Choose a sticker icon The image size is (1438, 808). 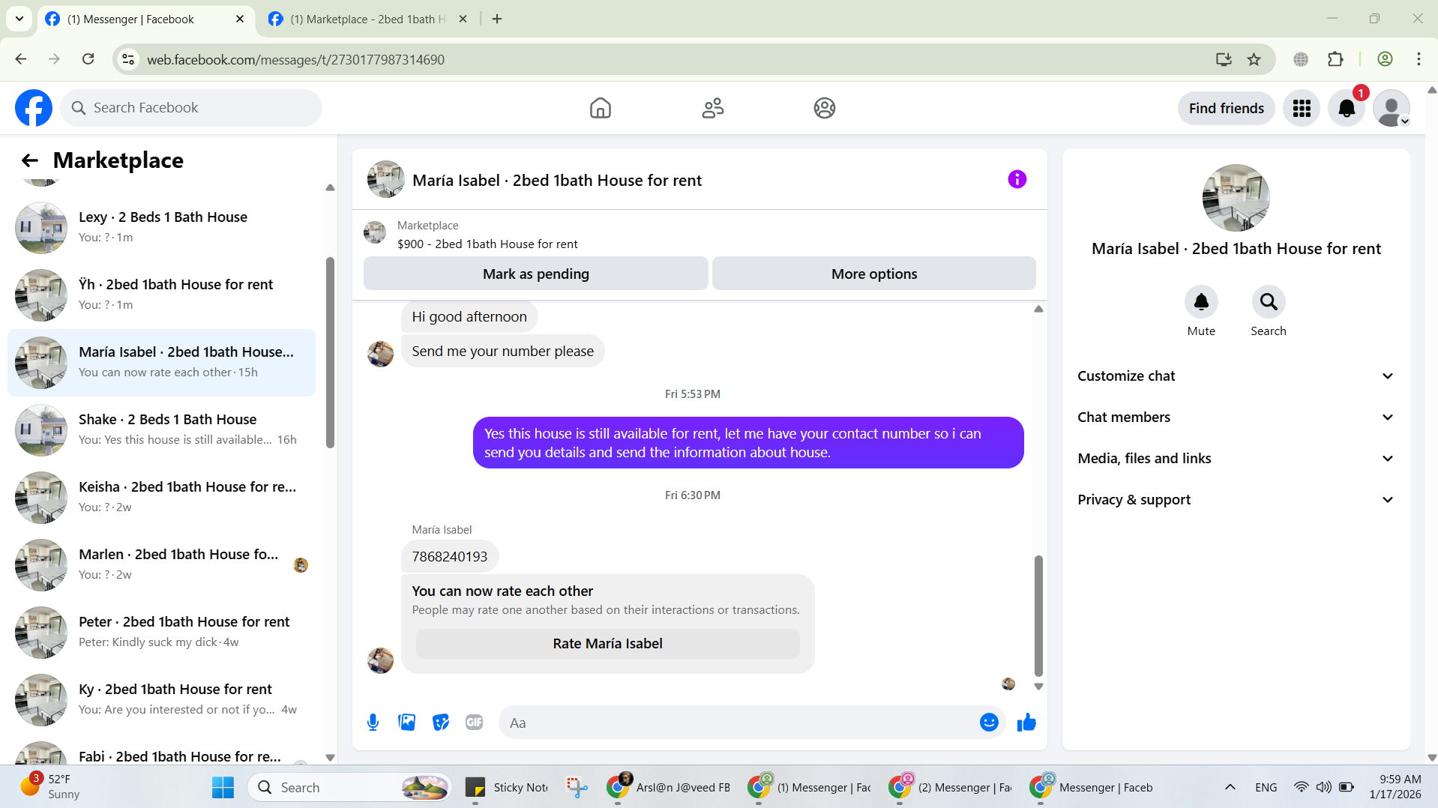point(440,723)
